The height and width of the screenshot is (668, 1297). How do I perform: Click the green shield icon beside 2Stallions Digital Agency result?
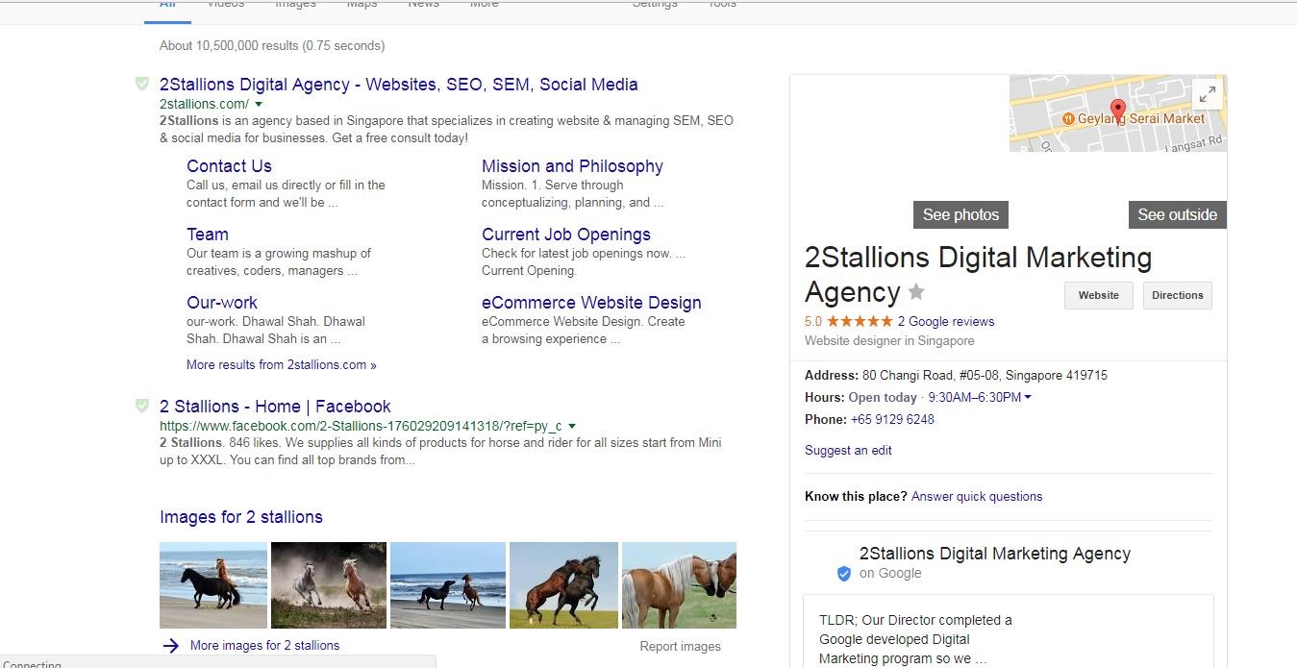pyautogui.click(x=142, y=85)
